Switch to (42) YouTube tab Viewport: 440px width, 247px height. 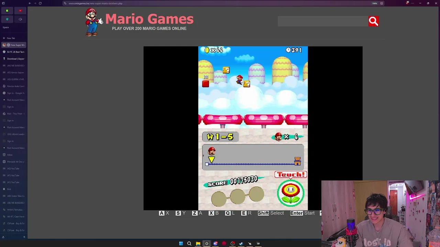click(x=13, y=168)
